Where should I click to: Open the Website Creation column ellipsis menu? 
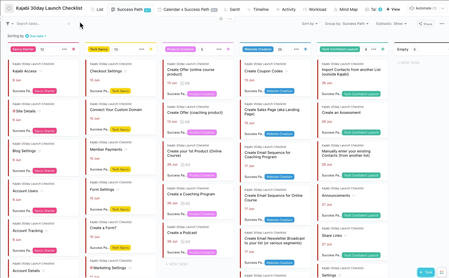pos(296,49)
